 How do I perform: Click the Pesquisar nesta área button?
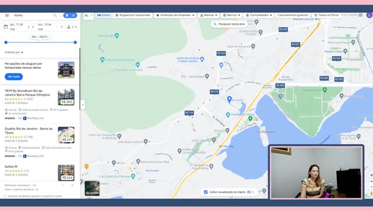click(229, 24)
